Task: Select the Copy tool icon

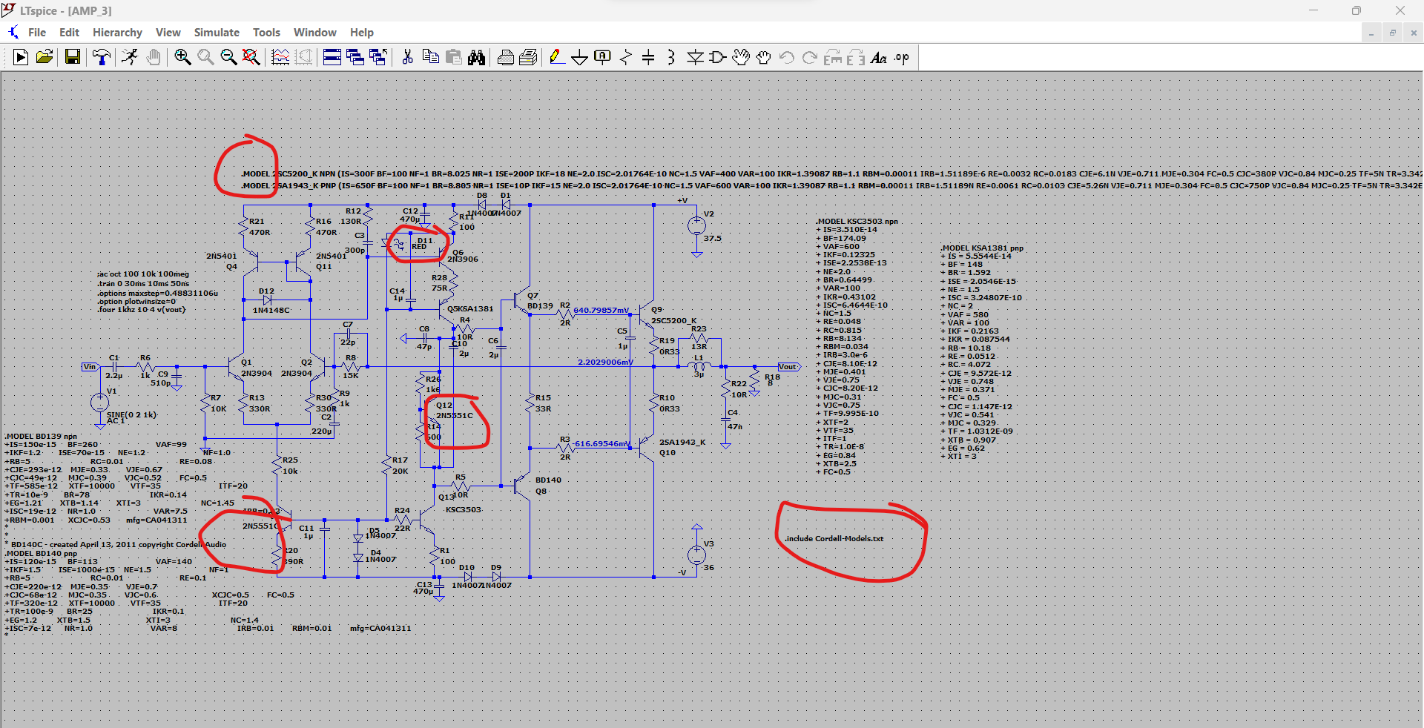Action: (430, 57)
